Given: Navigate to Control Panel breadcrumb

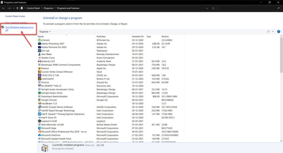Looking at the screenshot, I should tap(33, 8).
